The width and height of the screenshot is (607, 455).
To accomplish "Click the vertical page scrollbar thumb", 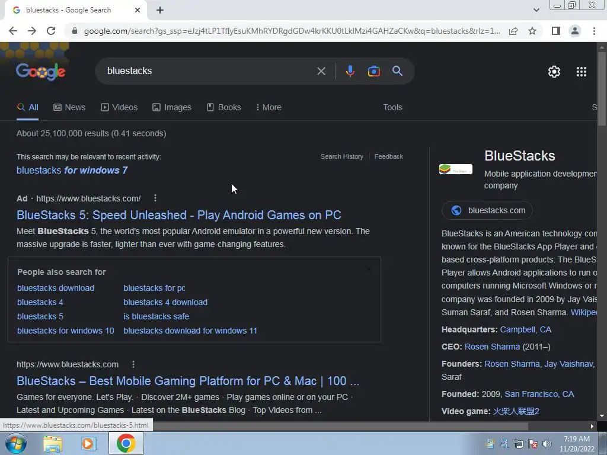I will [602, 88].
